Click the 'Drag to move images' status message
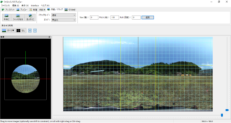This screenshot has height=123, width=231. pyautogui.click(x=40, y=121)
